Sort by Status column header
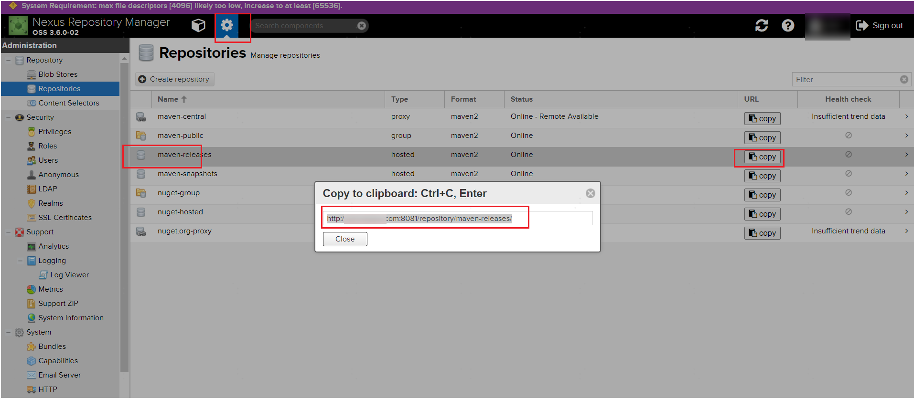Image resolution: width=914 pixels, height=399 pixels. pyautogui.click(x=621, y=99)
